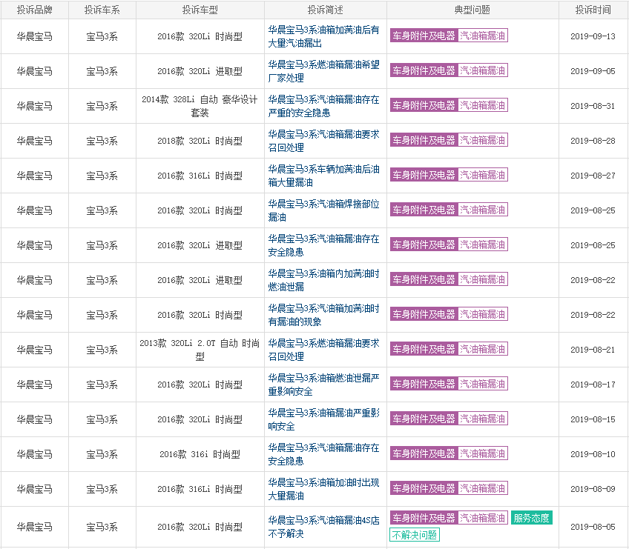Select the 2014款 328Li 自动 豪华设计套装 cell
Screen dimensions: 629x549
200,106
